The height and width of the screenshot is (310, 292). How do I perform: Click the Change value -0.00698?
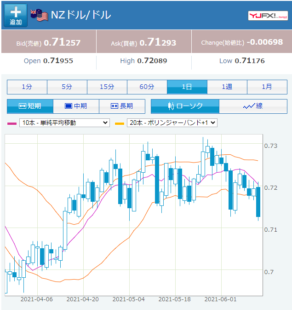(x=265, y=42)
